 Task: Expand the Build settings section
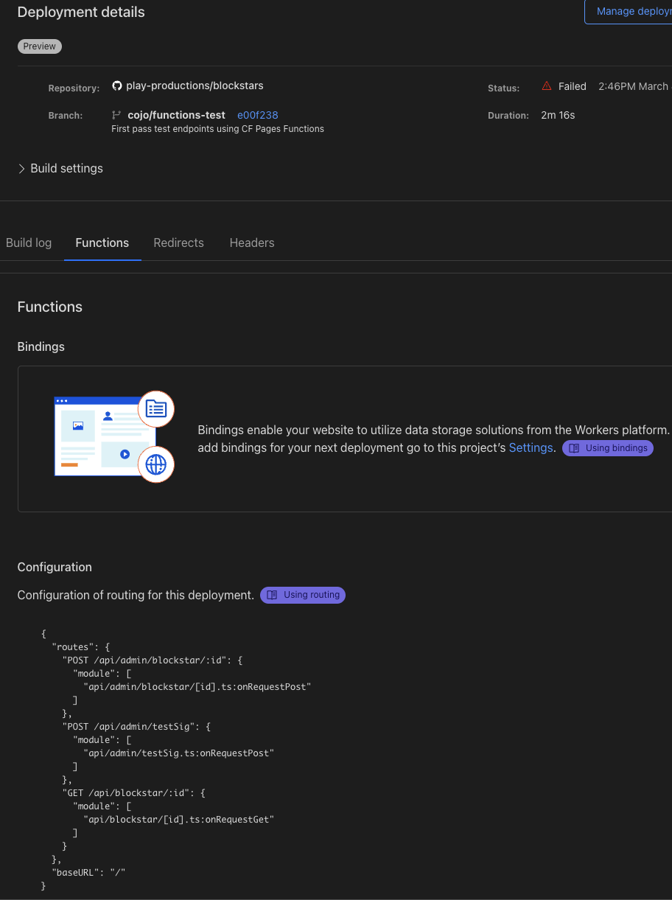pos(60,168)
